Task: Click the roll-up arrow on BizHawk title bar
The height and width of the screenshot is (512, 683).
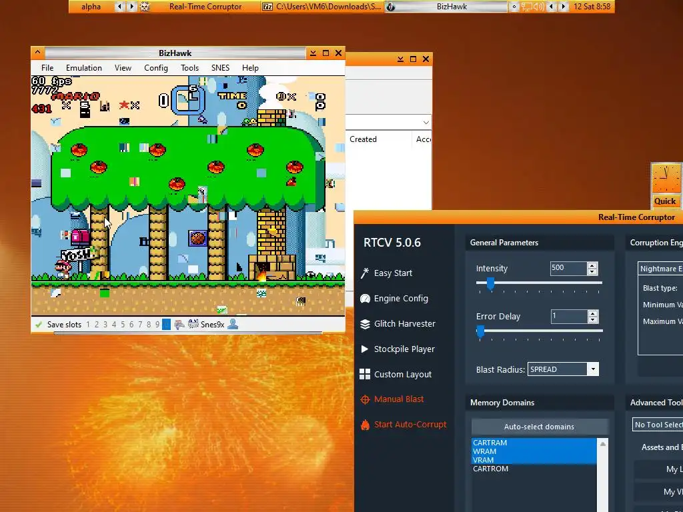Action: coord(37,53)
